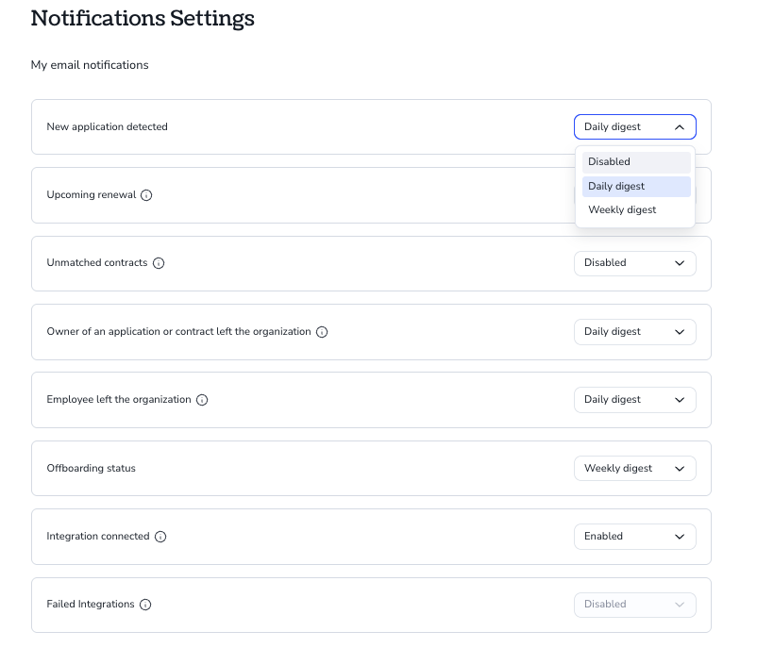Open Employee left the organization dropdown

635,400
